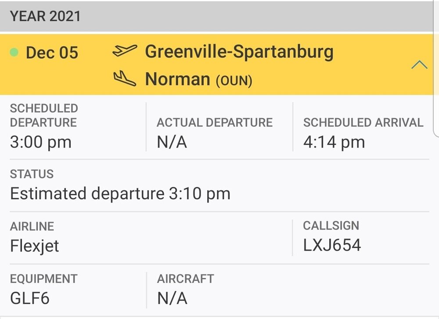Viewport: 439px width, 319px height.
Task: Collapse the flight details chevron
Action: (419, 65)
